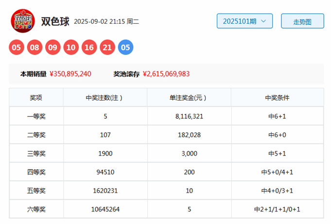Select fourth prize amount 200
Viewport: 331px width, 224px height.
189,172
